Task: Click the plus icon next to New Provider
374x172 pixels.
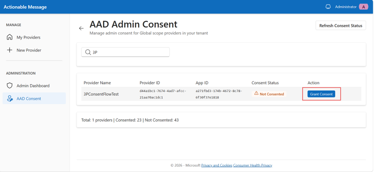Action: tap(10, 50)
